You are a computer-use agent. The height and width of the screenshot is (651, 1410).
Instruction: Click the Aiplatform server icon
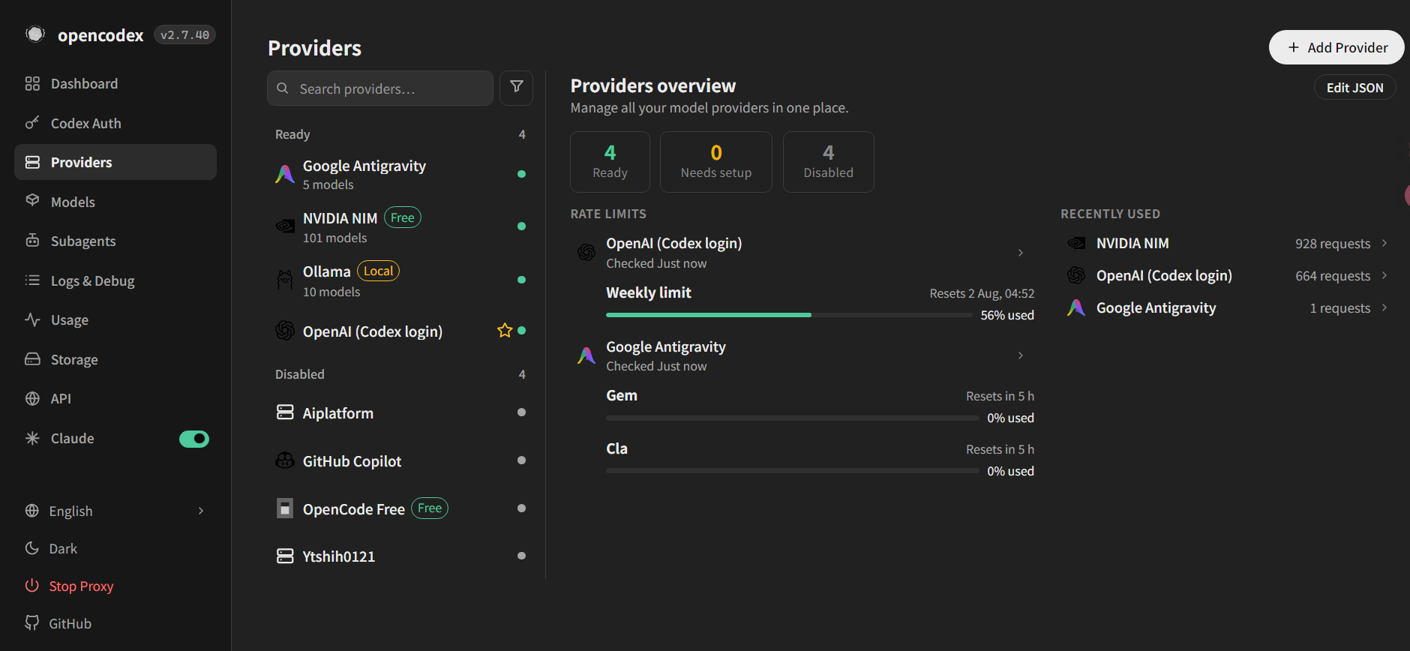[285, 412]
